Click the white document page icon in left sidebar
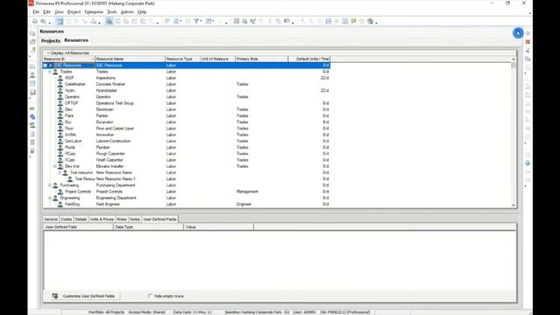Image resolution: width=560 pixels, height=315 pixels. 32,134
